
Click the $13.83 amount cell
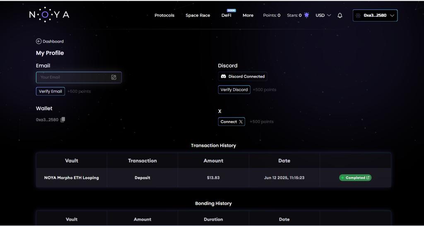[x=213, y=178]
